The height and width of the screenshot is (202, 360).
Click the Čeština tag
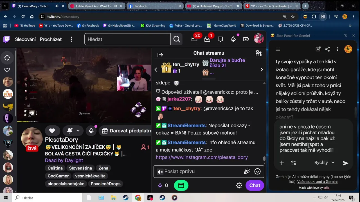pos(55,168)
